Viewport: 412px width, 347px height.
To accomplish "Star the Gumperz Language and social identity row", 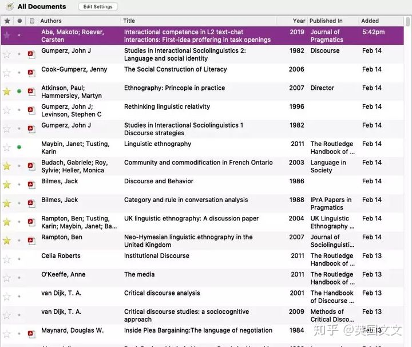I will (7, 54).
